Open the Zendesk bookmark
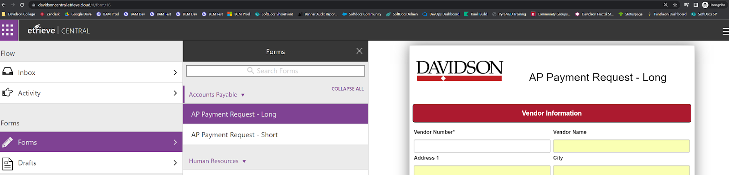This screenshot has height=175, width=729. (50, 14)
